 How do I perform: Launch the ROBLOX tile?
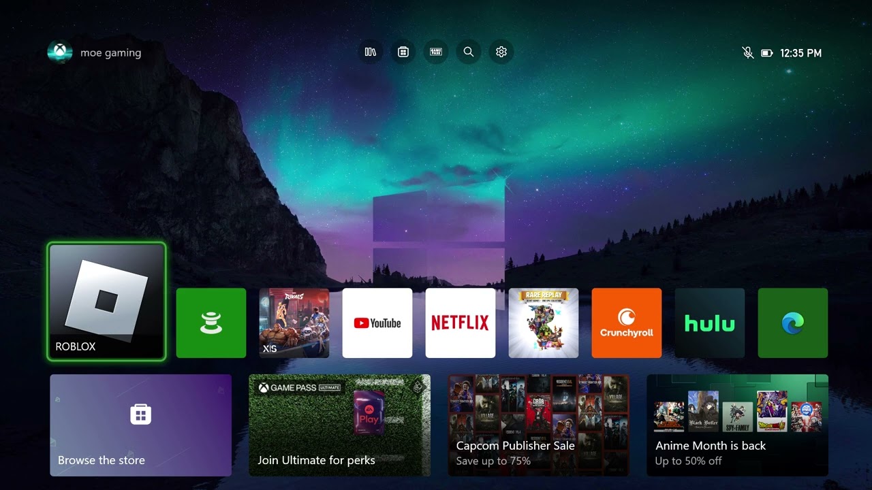pos(107,301)
